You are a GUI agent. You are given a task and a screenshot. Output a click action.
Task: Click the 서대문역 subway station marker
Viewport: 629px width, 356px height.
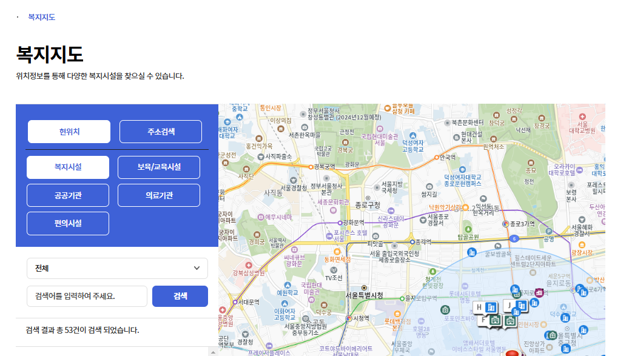[x=235, y=302]
